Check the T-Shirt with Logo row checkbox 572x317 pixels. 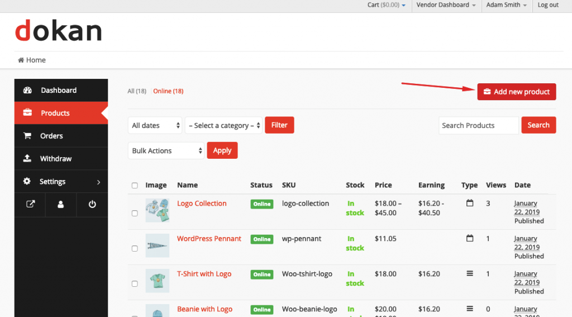[135, 284]
